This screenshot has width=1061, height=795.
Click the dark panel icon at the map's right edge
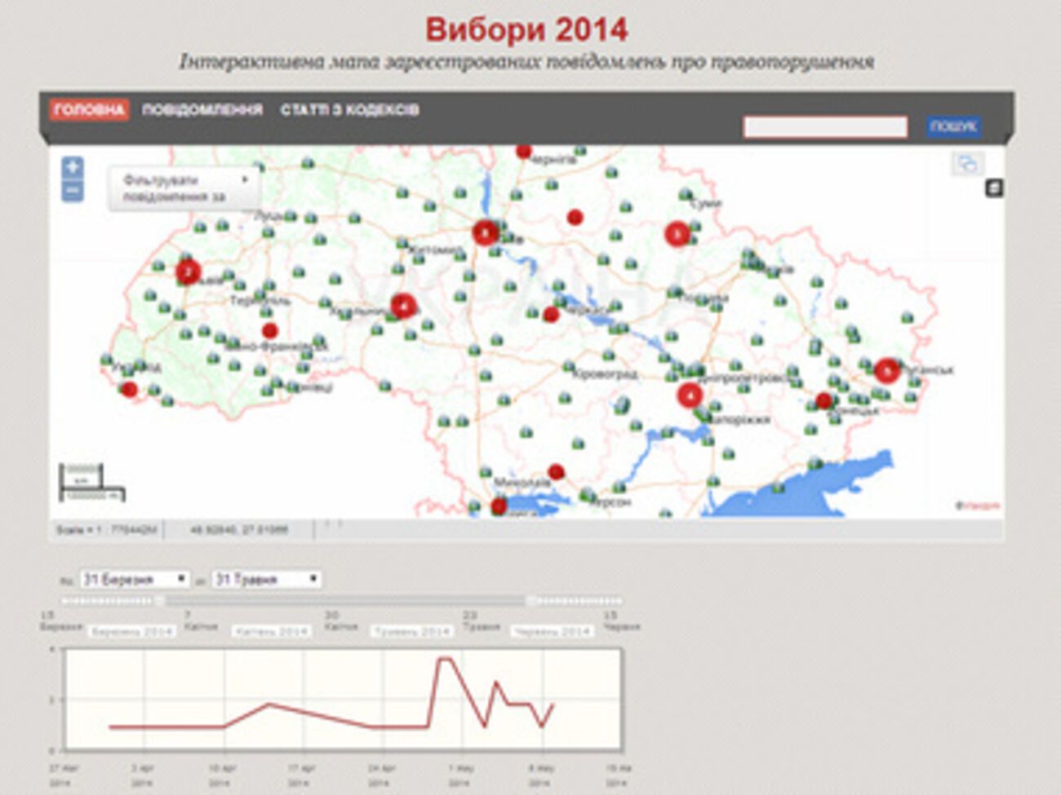[994, 188]
